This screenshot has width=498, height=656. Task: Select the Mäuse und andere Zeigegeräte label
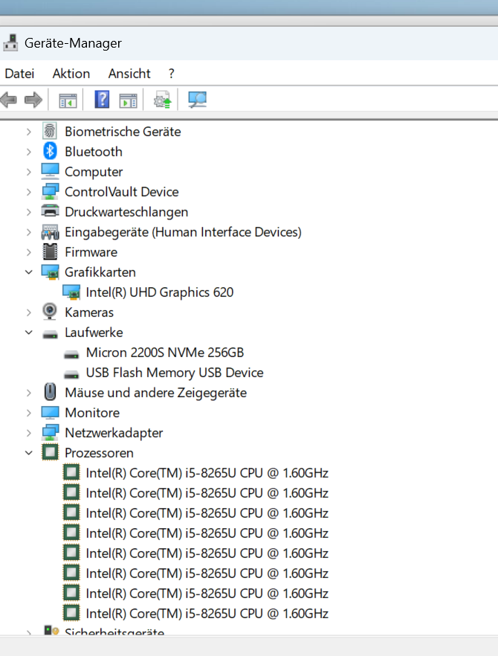click(155, 393)
